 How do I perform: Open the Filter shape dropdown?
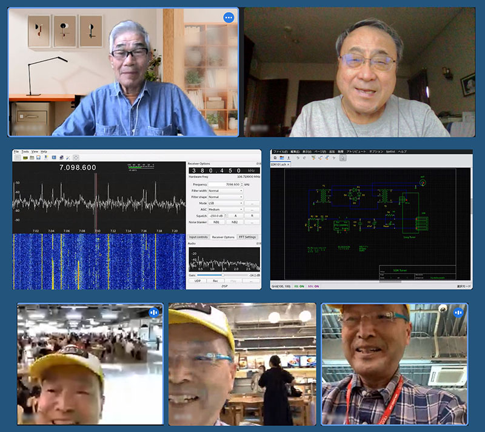[x=225, y=197]
